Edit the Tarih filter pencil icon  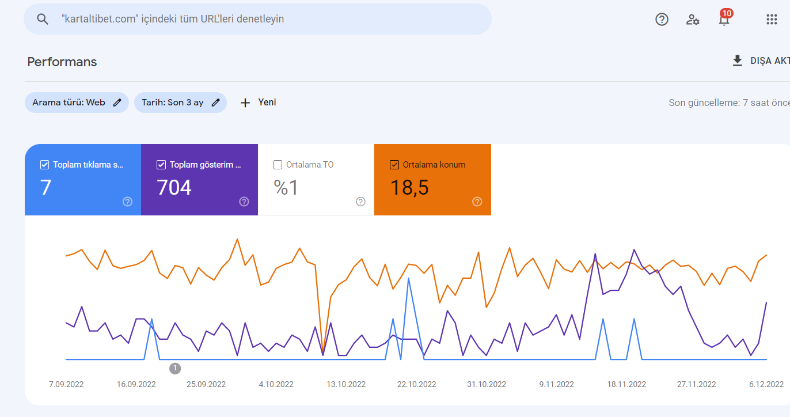click(x=216, y=103)
